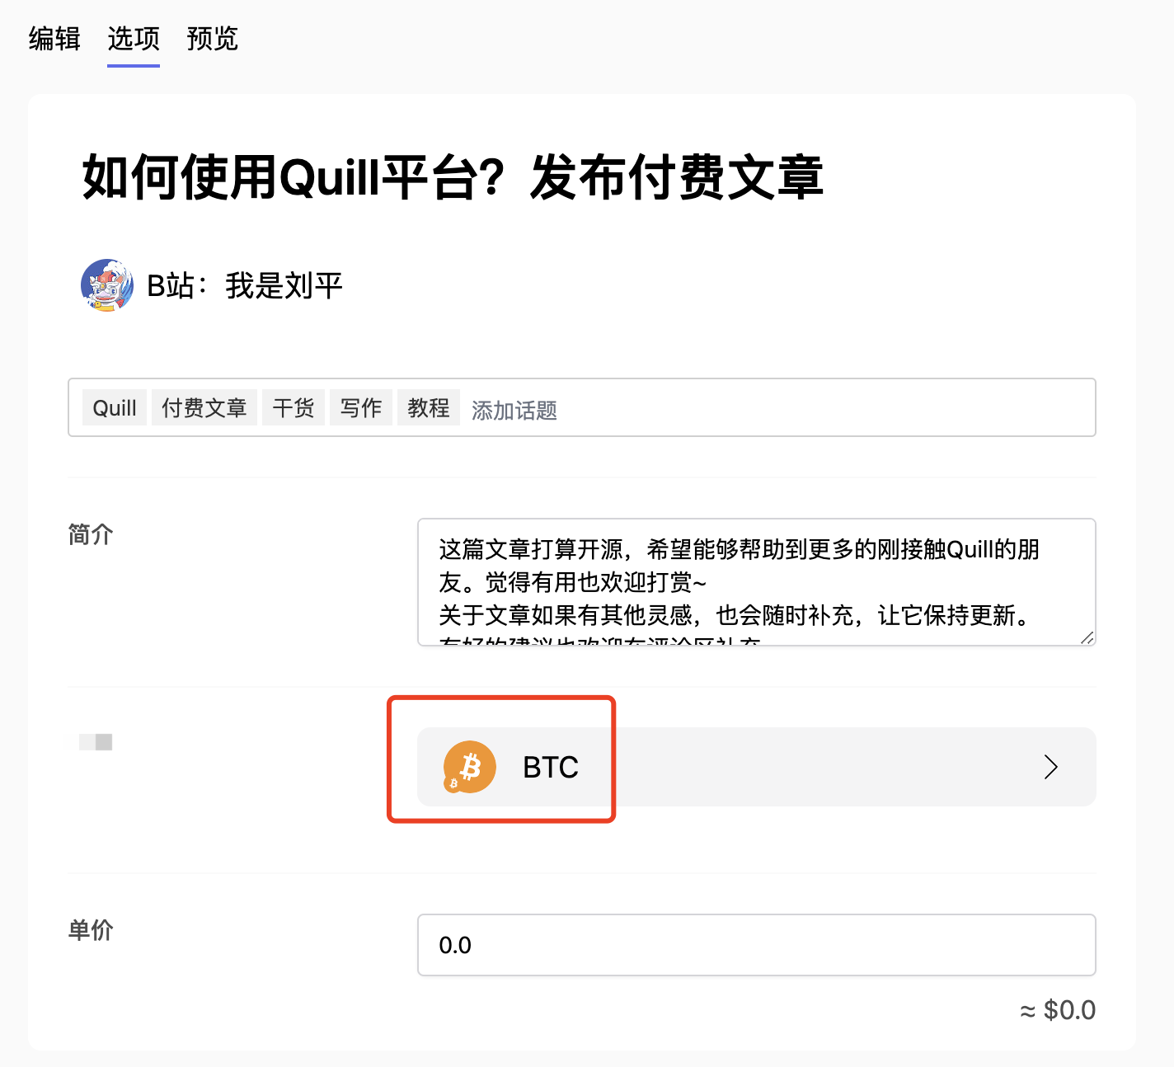This screenshot has width=1174, height=1067.
Task: Click the 付费文章 topic tag
Action: [204, 408]
